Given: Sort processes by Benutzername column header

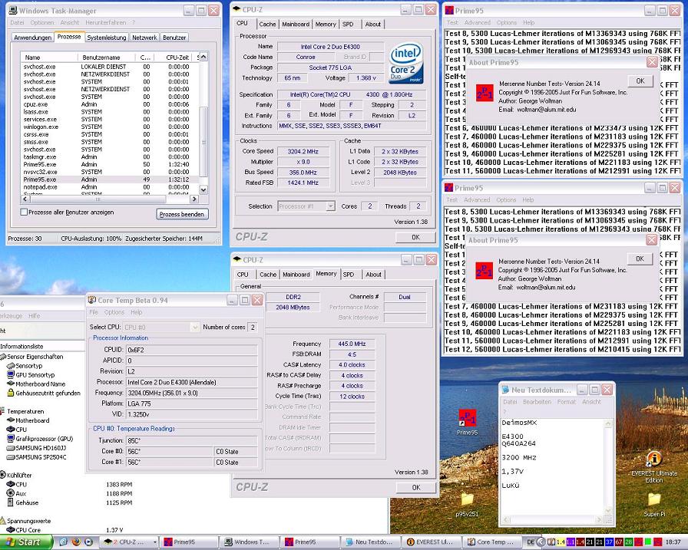Looking at the screenshot, I should [x=107, y=58].
